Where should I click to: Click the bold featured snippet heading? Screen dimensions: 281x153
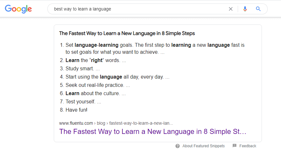[x=127, y=33]
